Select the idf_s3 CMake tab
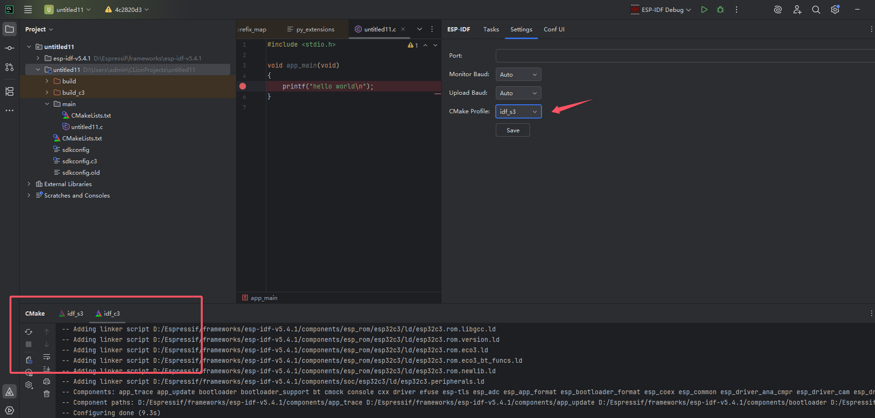The image size is (875, 418). tap(71, 313)
